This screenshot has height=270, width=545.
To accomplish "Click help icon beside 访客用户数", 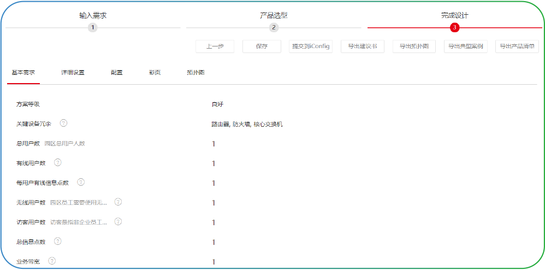I will [118, 221].
